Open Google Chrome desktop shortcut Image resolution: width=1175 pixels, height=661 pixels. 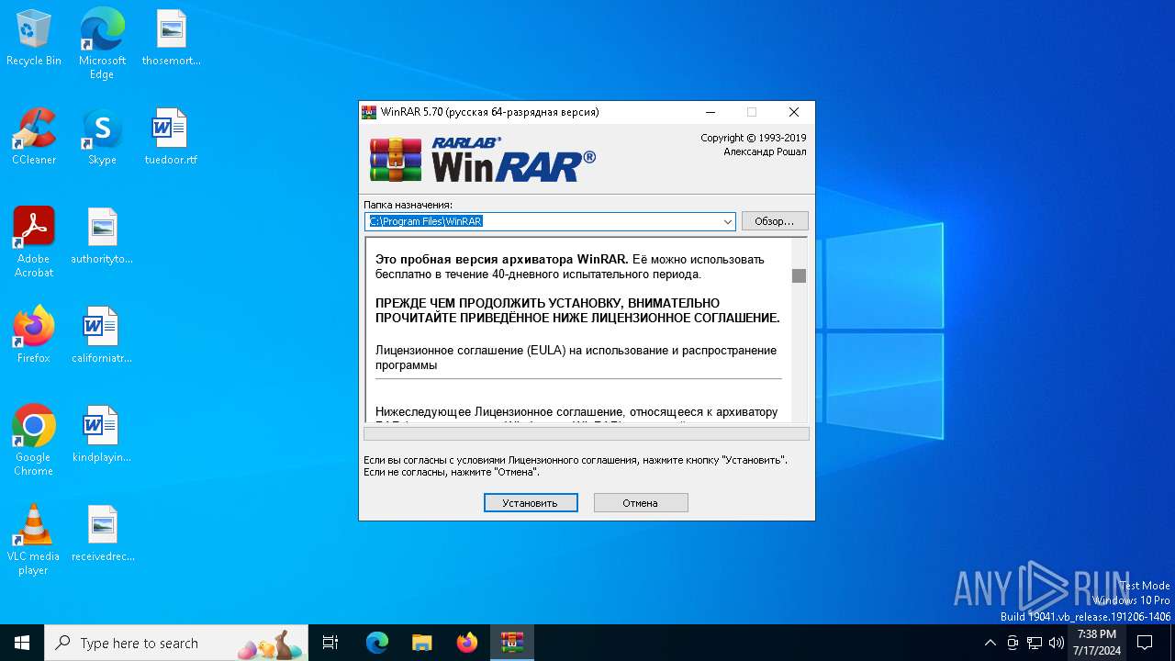(x=34, y=441)
